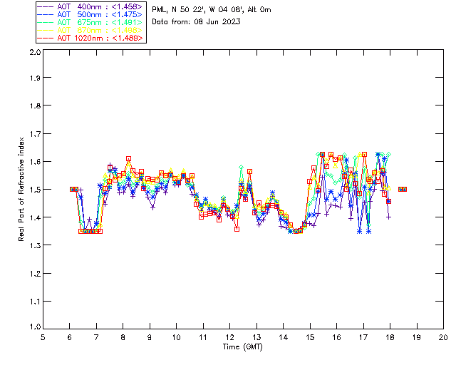456x365 pixels.
Task: Click the 'Data from: 08 Jun 2023' text
Action: [x=197, y=21]
